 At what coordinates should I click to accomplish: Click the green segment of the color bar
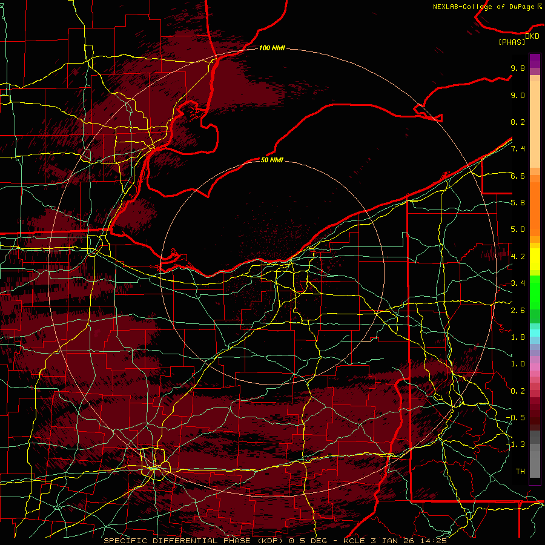[x=535, y=292]
